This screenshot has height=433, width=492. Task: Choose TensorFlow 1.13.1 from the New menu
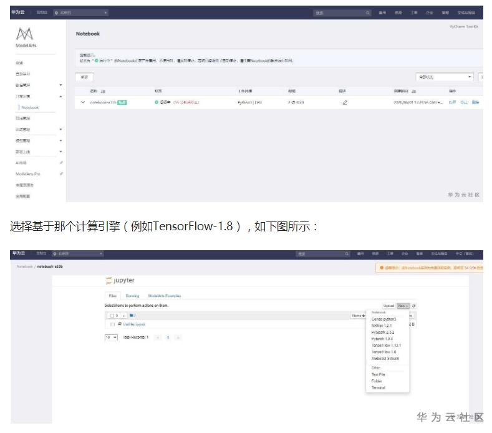pyautogui.click(x=386, y=346)
